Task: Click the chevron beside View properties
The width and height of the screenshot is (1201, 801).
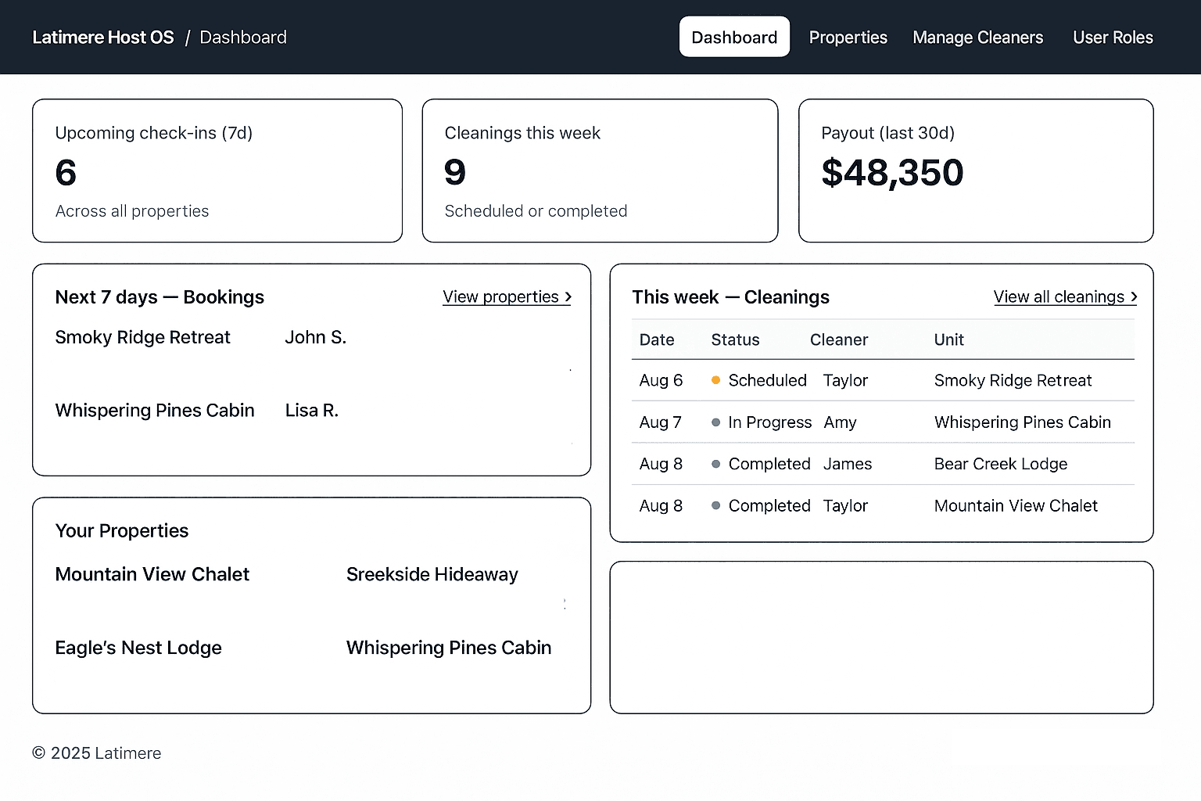Action: point(568,297)
